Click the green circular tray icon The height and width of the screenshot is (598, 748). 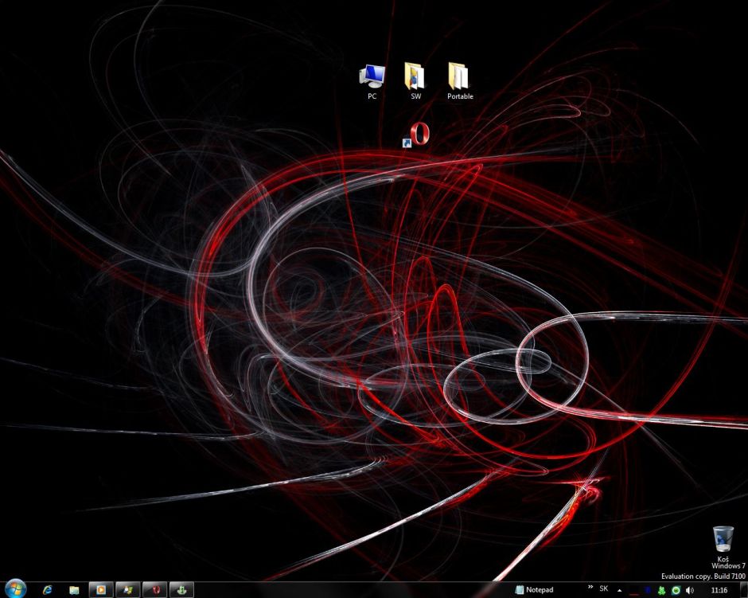[676, 590]
